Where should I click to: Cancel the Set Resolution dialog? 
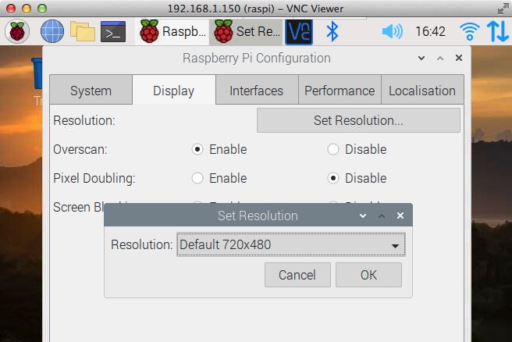pyautogui.click(x=297, y=275)
